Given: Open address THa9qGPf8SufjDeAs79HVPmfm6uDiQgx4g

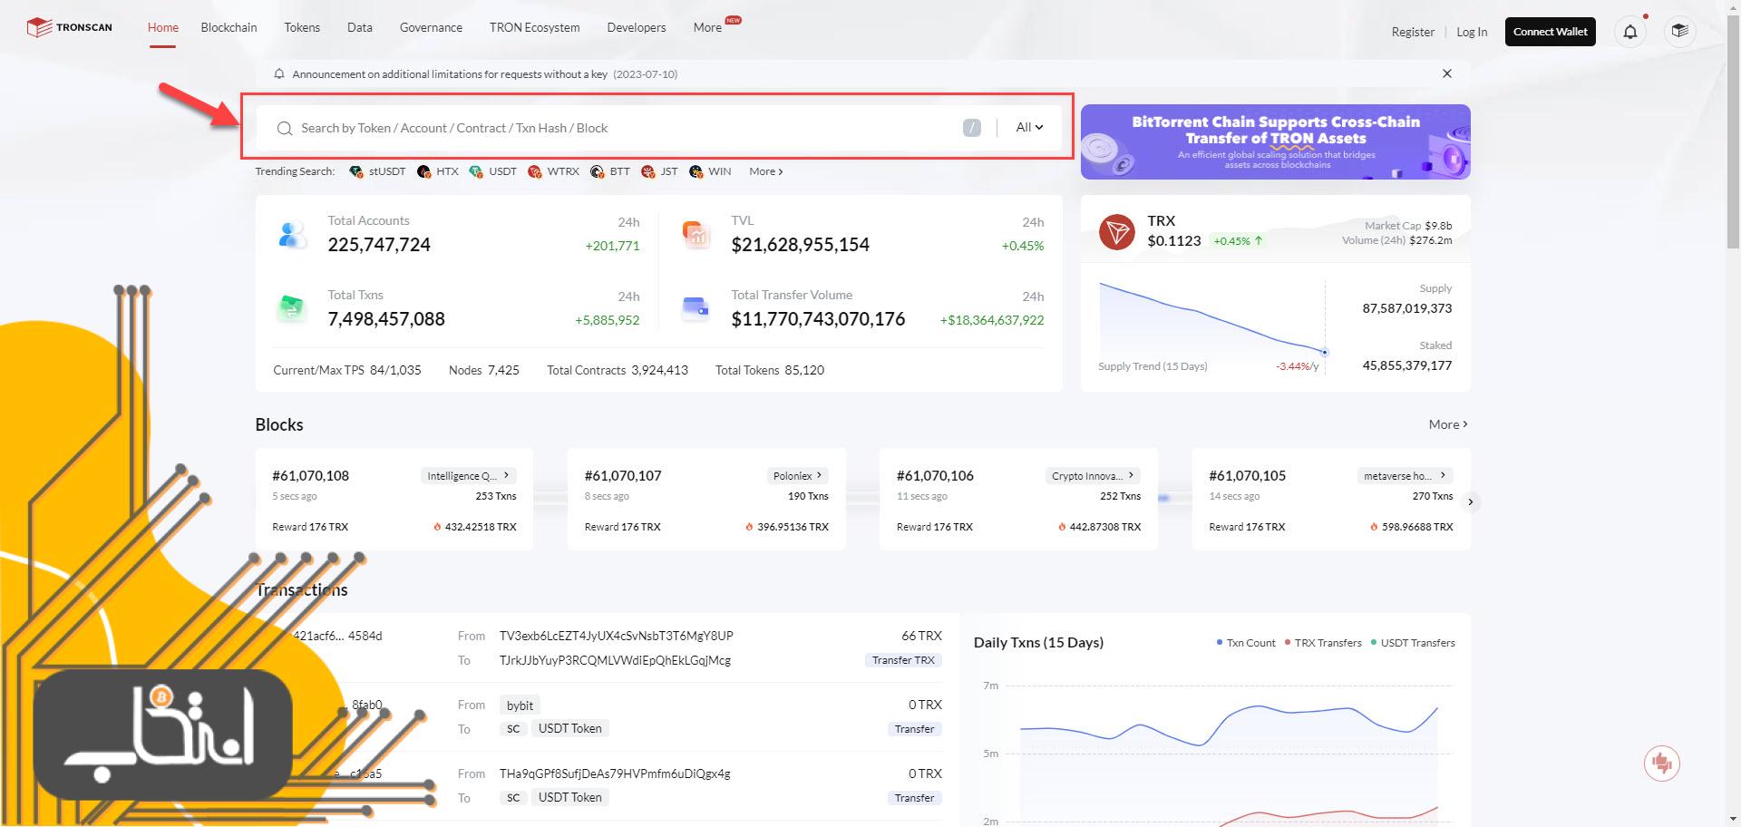Looking at the screenshot, I should (615, 773).
